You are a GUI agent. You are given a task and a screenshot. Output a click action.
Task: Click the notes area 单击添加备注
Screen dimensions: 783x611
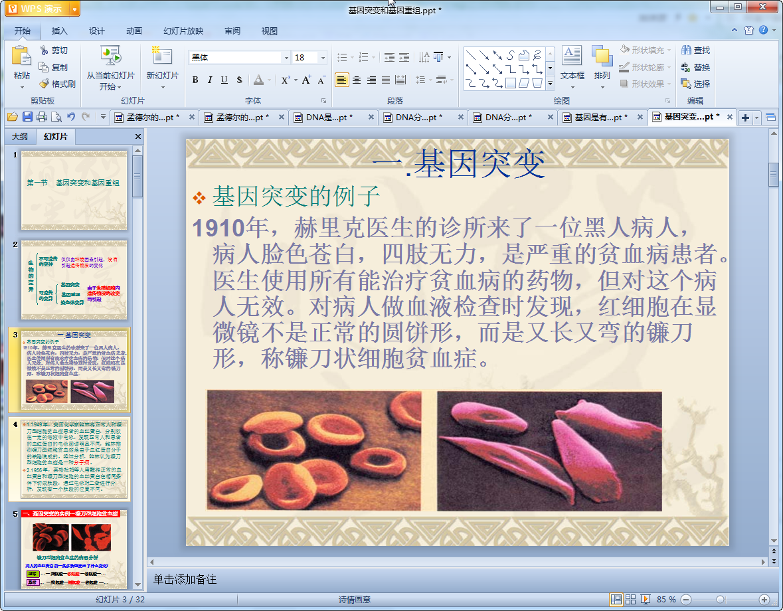(x=184, y=580)
